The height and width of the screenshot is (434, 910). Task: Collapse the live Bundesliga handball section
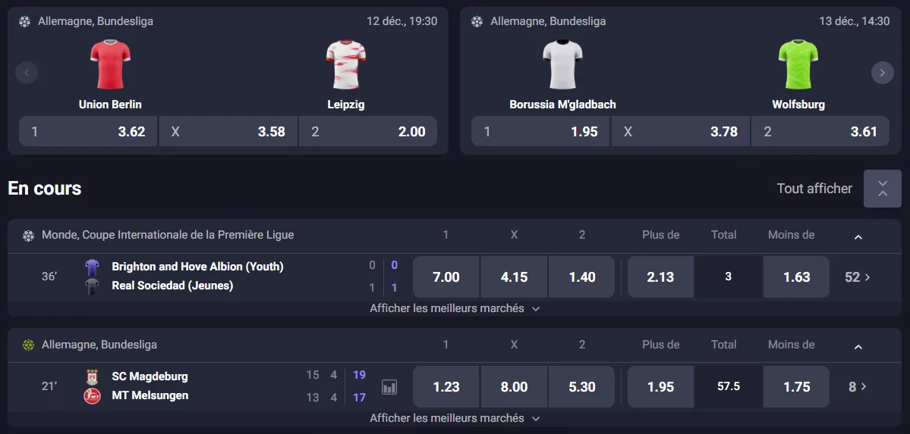[858, 346]
